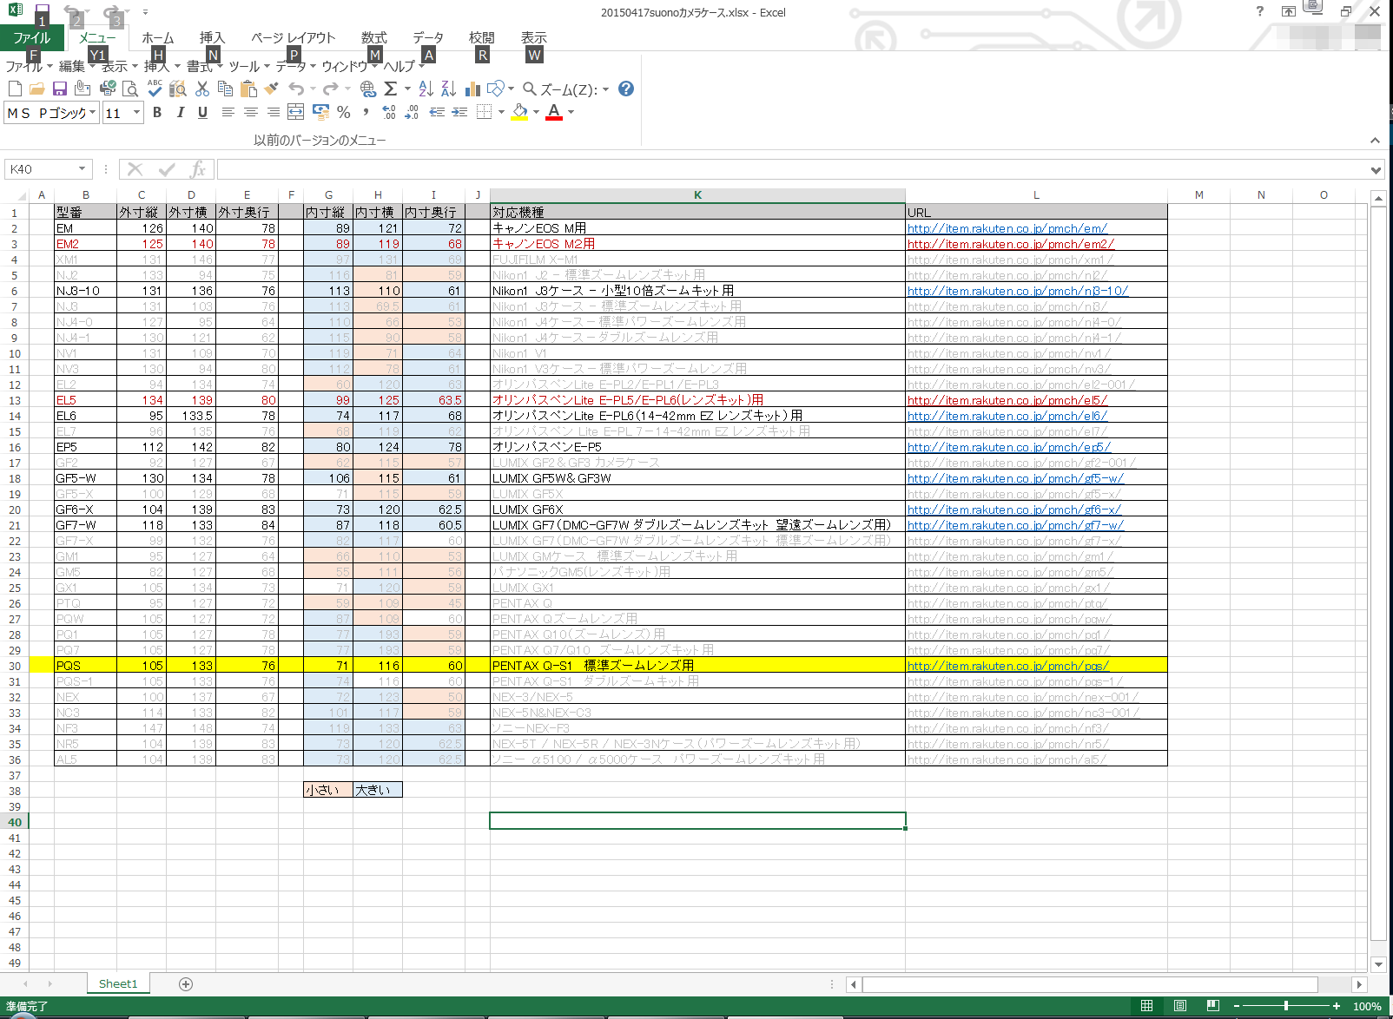Open the MS Pゴシック font name dropdown
This screenshot has width=1393, height=1019.
click(92, 113)
